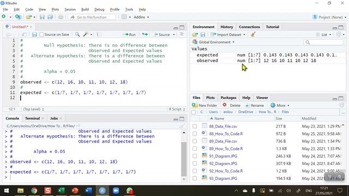This screenshot has width=349, height=196.
Task: Open Windows Start menu
Action: click(x=7, y=191)
